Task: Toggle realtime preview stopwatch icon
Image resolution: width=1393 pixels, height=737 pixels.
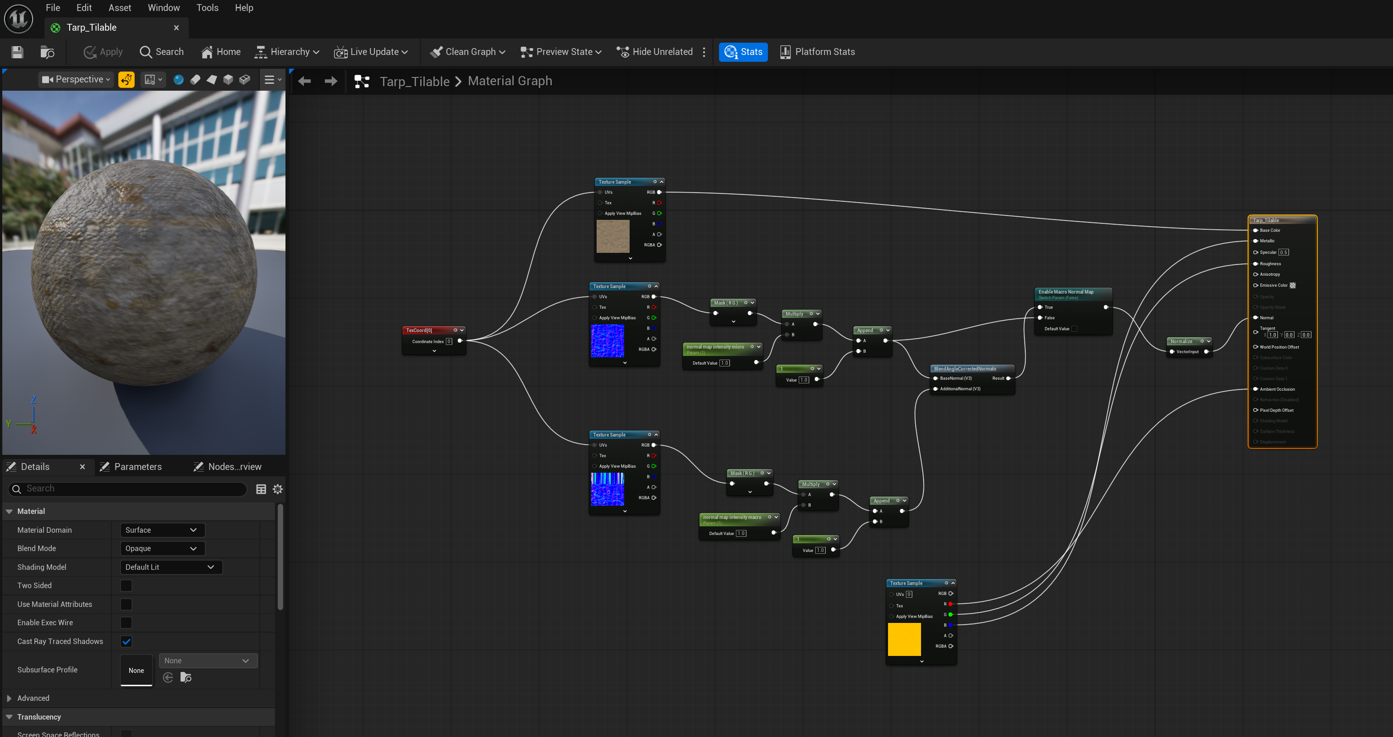Action: [x=126, y=80]
